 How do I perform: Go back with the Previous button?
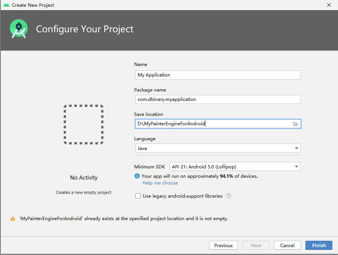coord(223,245)
